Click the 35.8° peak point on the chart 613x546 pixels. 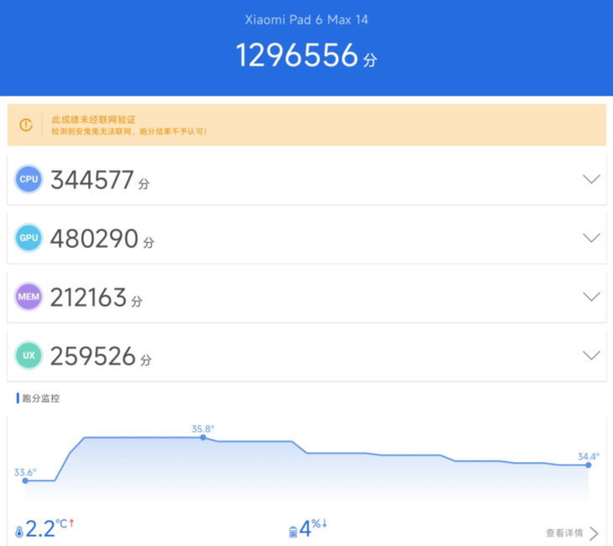pyautogui.click(x=203, y=438)
